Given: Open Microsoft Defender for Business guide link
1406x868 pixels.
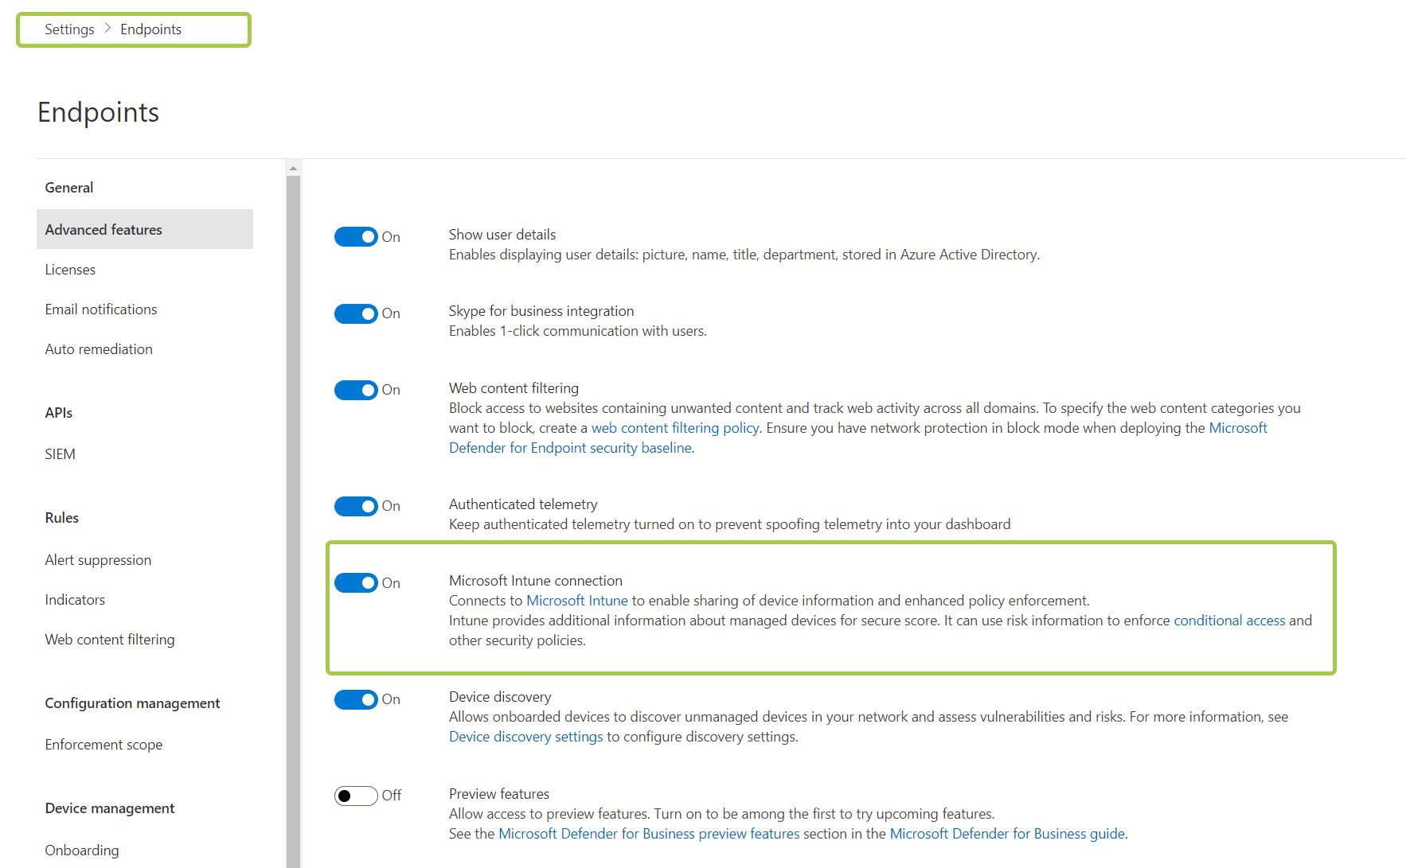Looking at the screenshot, I should 1007,834.
